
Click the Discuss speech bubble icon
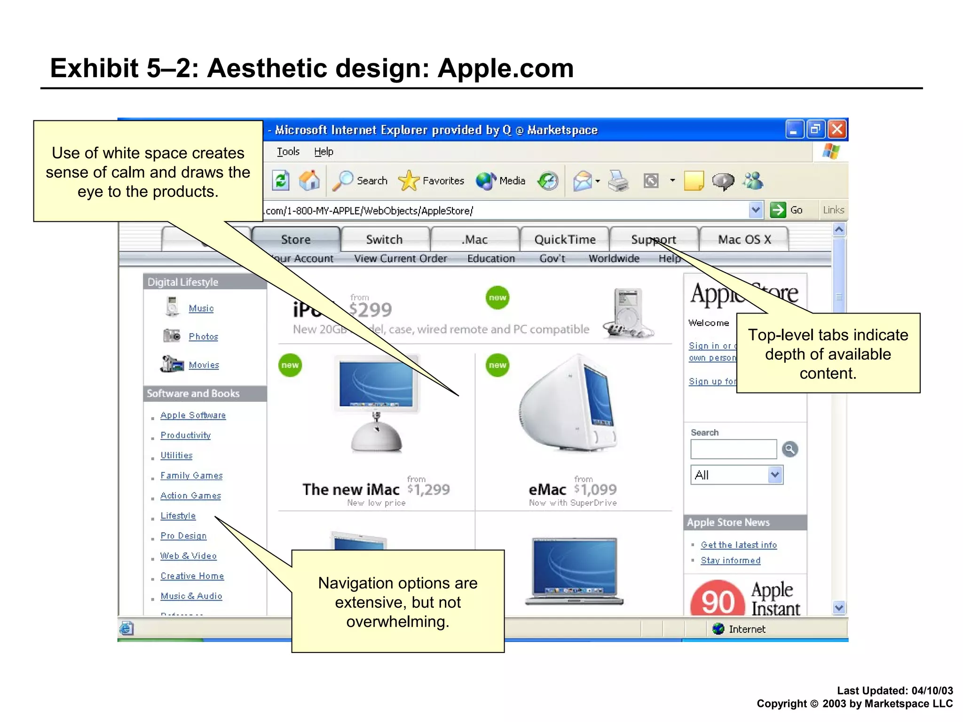pos(723,181)
